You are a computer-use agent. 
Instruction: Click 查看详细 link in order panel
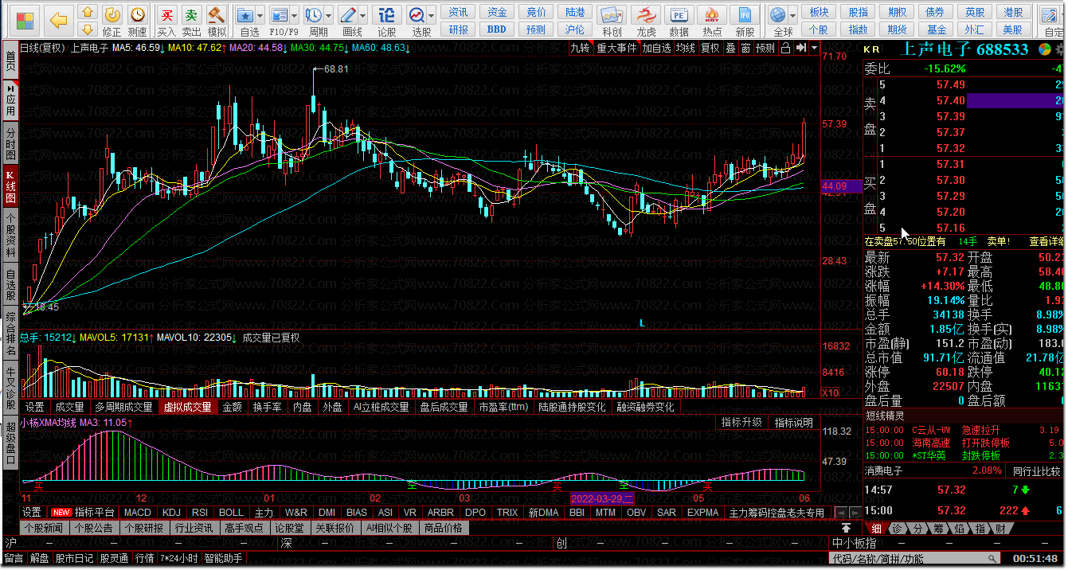click(x=1046, y=241)
